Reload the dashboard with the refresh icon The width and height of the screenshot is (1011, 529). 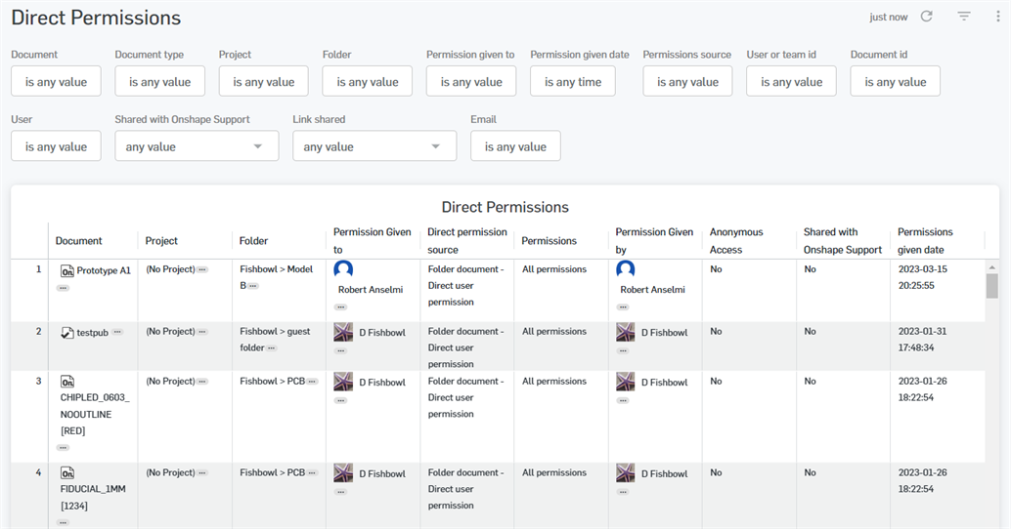click(x=927, y=17)
